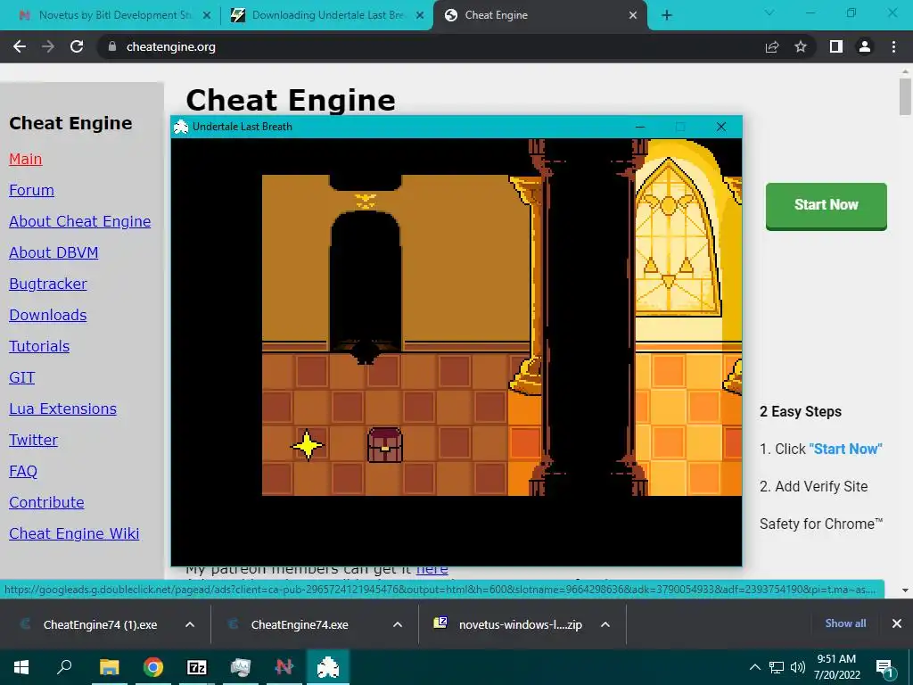
Task: Click the lock icon in the address bar
Action: coord(112,46)
